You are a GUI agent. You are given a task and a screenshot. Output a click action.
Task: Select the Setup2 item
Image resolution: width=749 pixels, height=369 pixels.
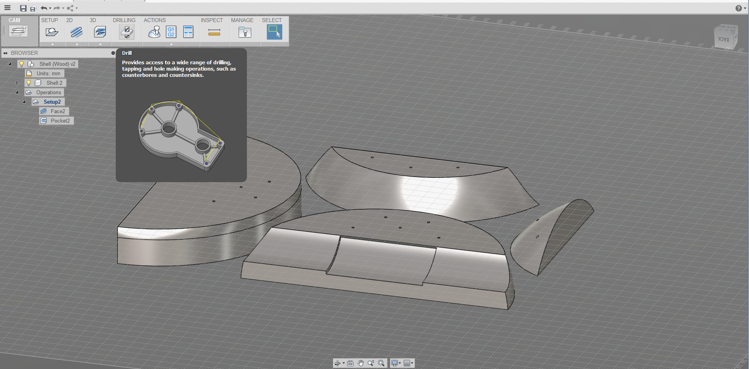tap(48, 102)
